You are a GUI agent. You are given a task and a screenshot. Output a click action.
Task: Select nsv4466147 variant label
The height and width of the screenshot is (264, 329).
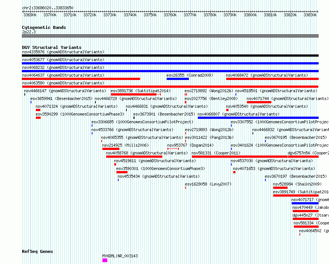coord(65,91)
